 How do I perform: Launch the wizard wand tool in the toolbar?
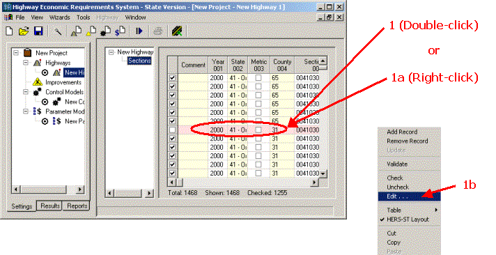58,31
